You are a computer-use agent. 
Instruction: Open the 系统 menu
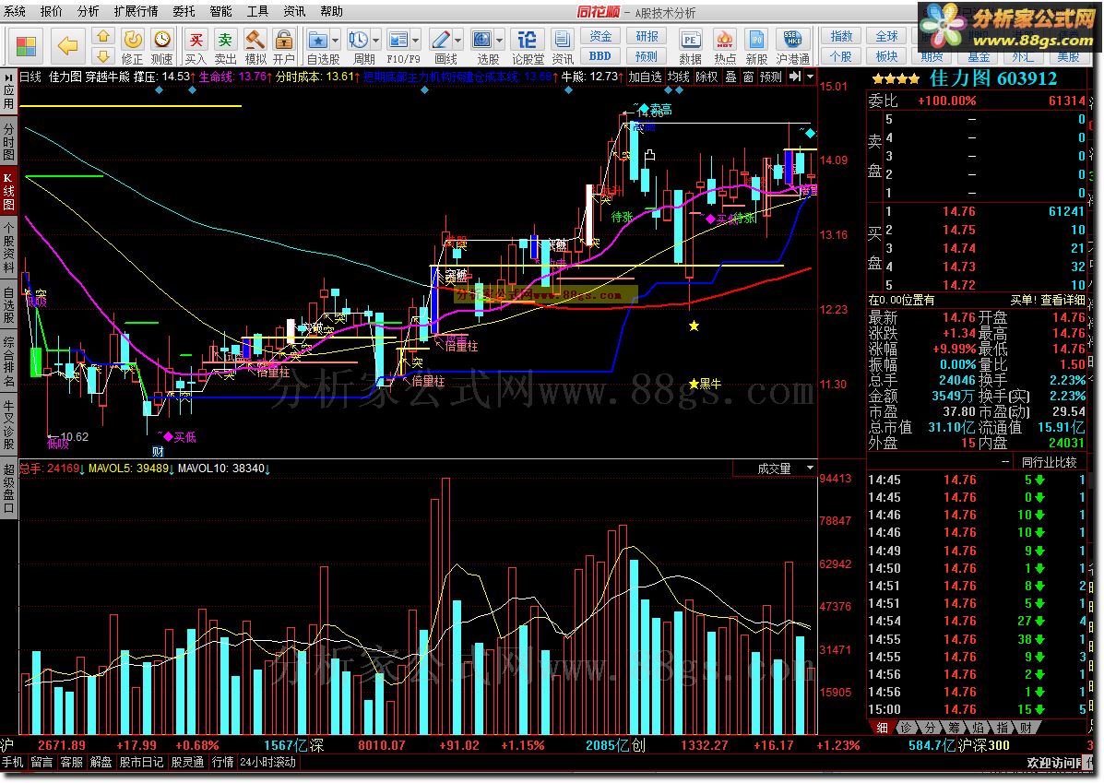tap(14, 11)
